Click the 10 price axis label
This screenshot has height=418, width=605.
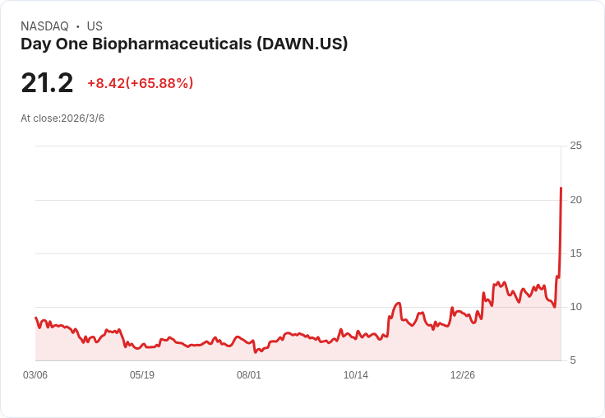tap(575, 307)
